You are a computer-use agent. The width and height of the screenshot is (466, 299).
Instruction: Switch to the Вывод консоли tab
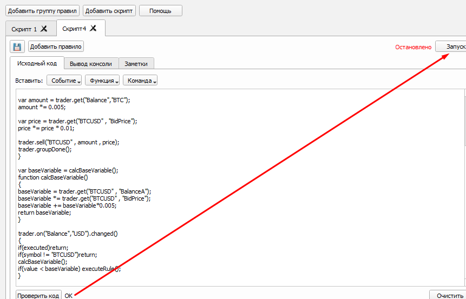91,63
